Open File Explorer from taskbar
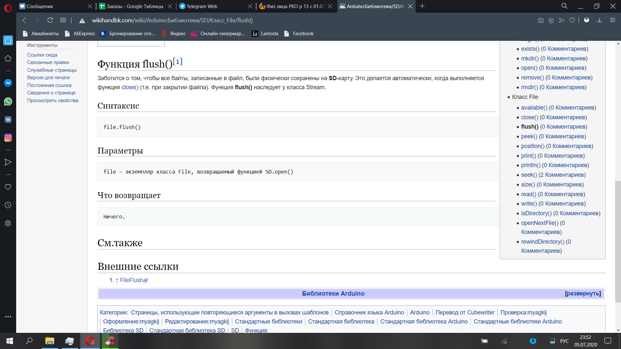This screenshot has width=621, height=349. (49, 341)
